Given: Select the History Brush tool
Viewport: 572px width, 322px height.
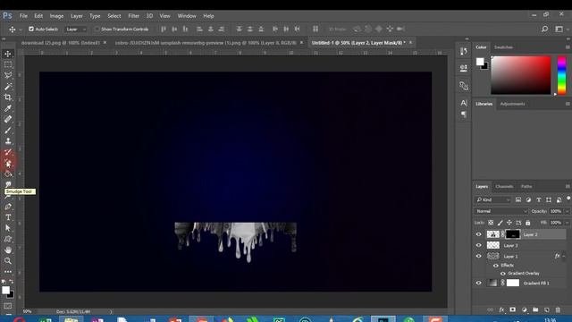Looking at the screenshot, I should click(8, 152).
